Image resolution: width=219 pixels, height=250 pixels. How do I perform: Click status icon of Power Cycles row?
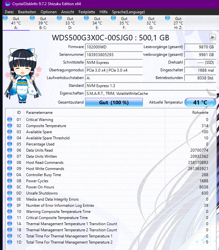pos(10,181)
